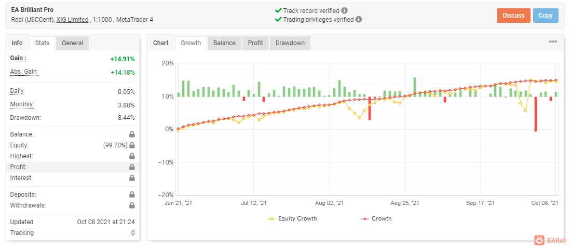Click the 20% y-axis label
Viewport: 571px width, 248px height.
[168, 63]
